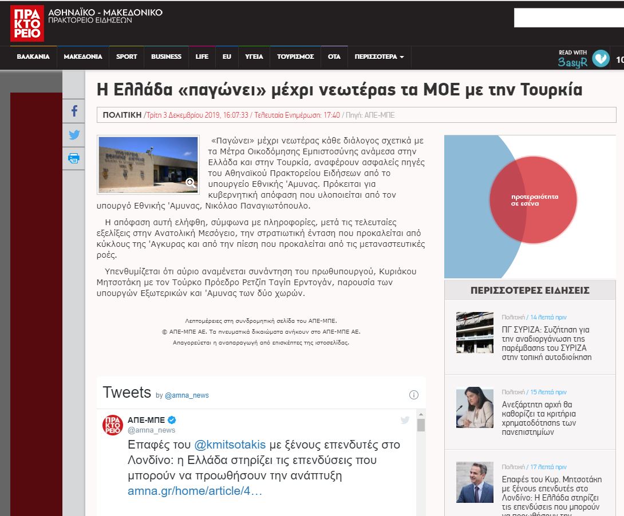Click the Twitter share icon in sidebar

pos(74,135)
